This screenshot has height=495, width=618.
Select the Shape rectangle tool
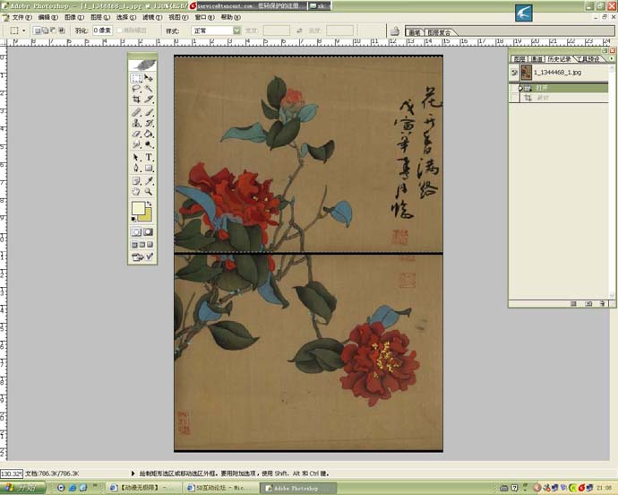pyautogui.click(x=149, y=168)
